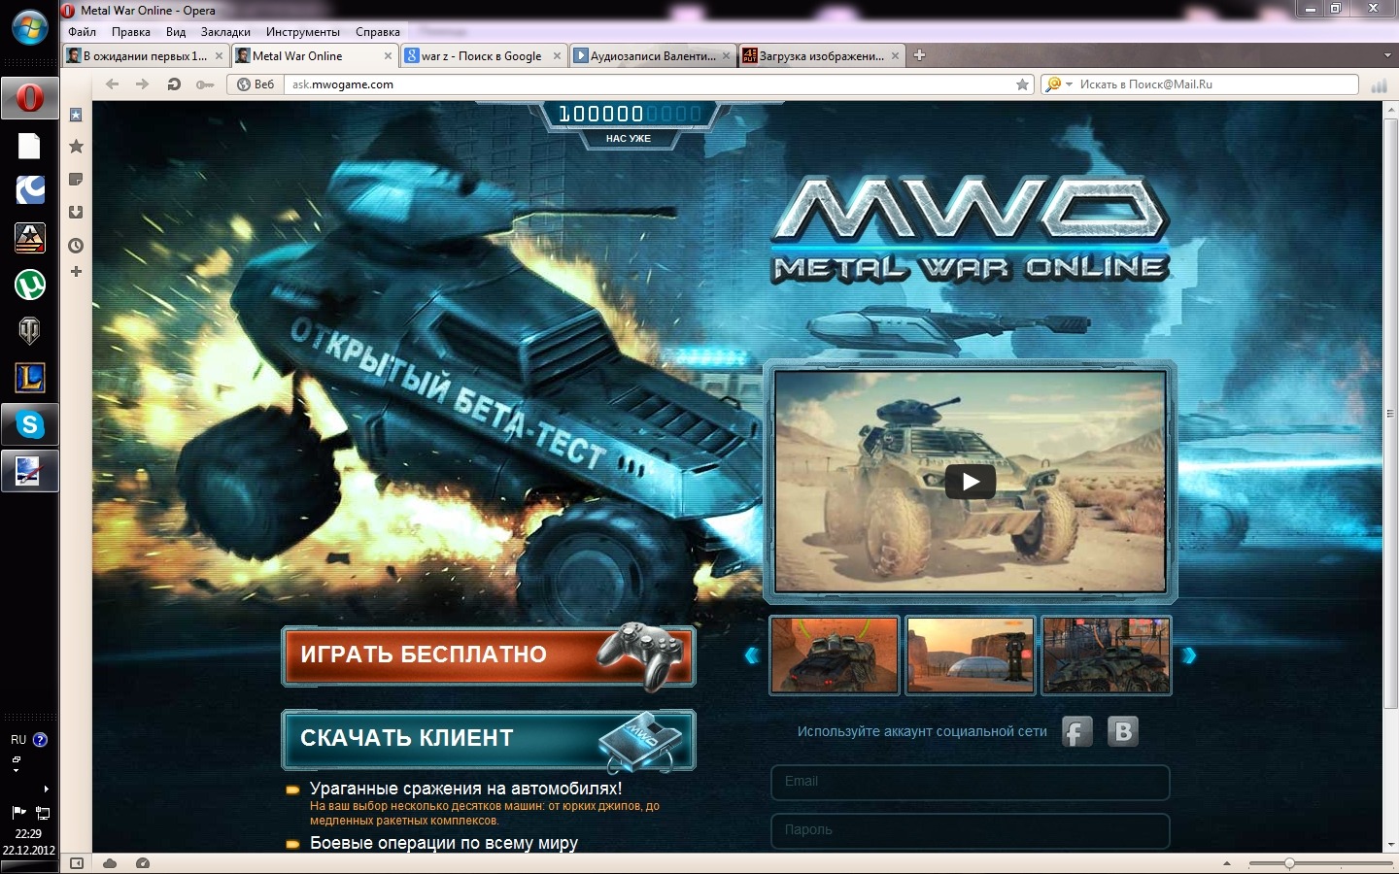The height and width of the screenshot is (874, 1399).
Task: Open the Справка menu
Action: click(378, 32)
